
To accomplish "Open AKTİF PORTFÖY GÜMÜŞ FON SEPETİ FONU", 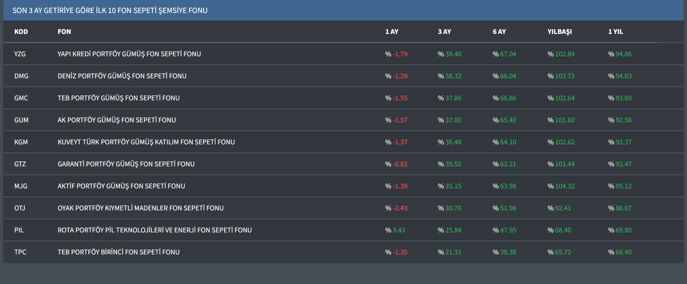I will tap(121, 186).
